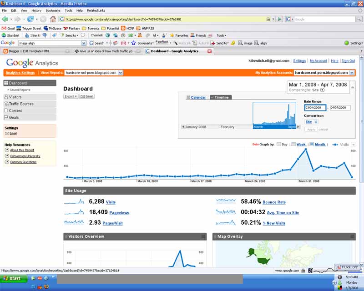Select the March-April range in timeline

(274, 115)
